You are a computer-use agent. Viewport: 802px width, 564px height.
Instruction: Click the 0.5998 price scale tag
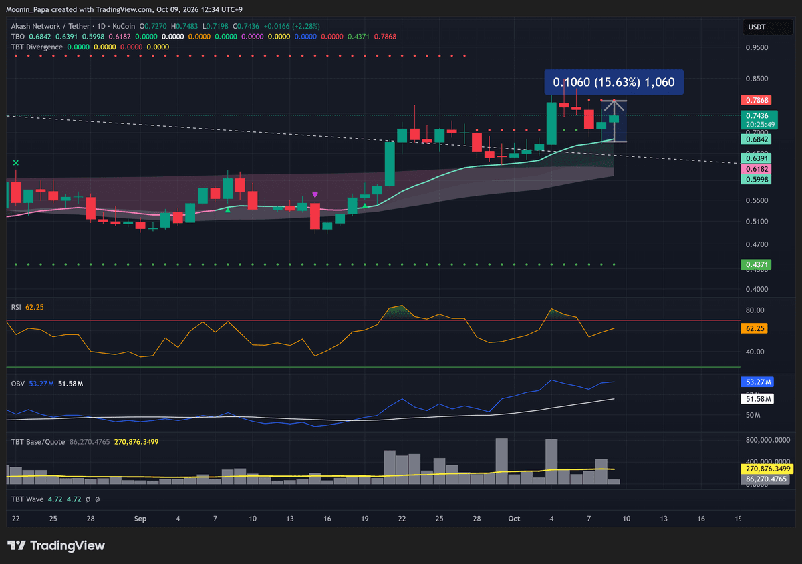(757, 180)
